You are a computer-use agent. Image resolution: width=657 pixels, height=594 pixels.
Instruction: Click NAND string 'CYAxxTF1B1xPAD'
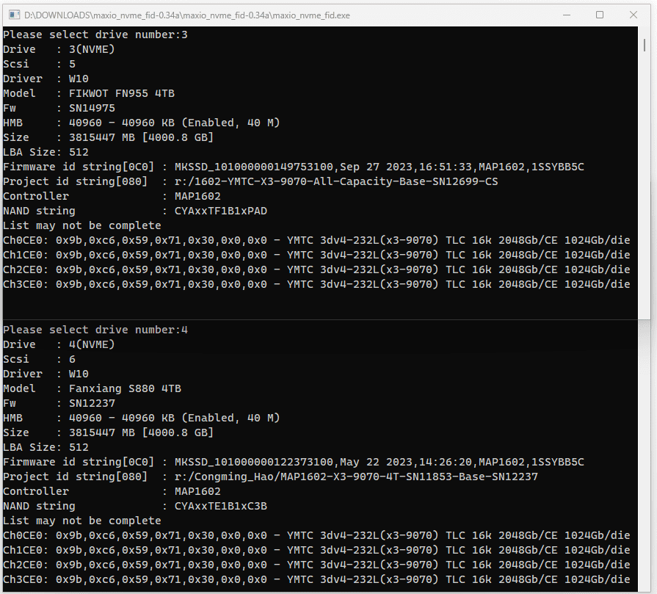coord(221,211)
